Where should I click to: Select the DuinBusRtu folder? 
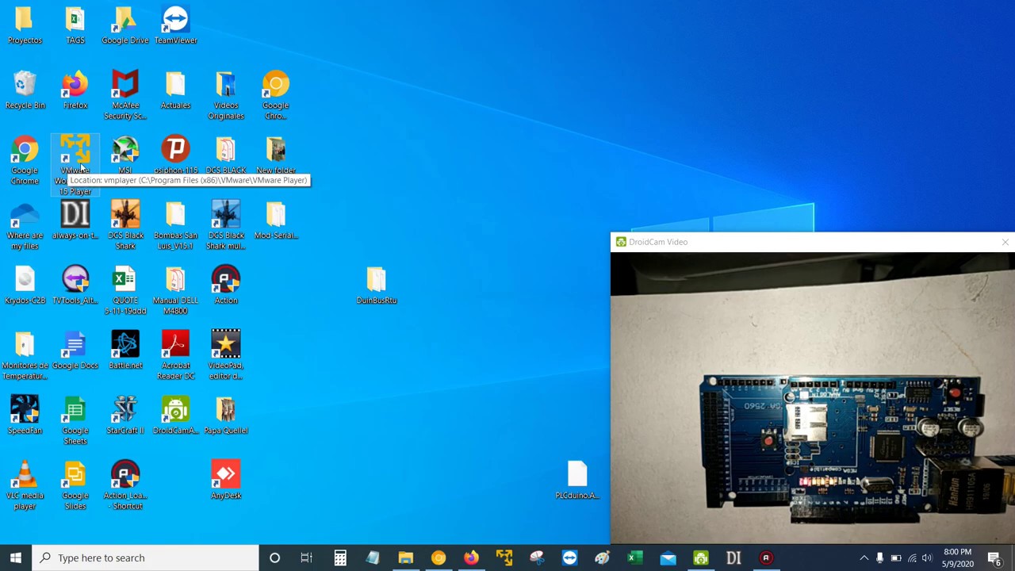click(377, 285)
